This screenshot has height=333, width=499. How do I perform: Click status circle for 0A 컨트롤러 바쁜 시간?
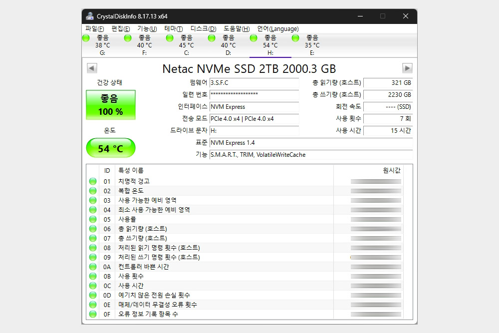[93, 267]
